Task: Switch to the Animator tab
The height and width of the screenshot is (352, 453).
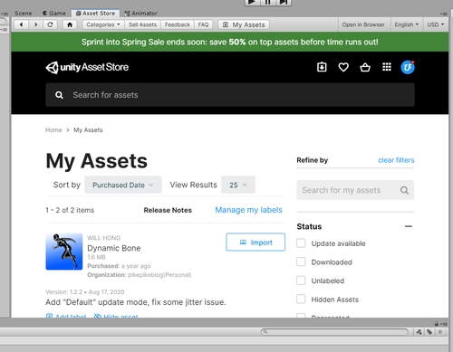Action: tap(140, 14)
